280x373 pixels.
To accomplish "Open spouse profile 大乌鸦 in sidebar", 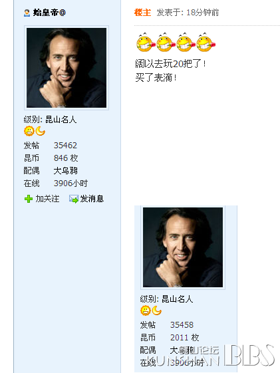I will click(66, 171).
